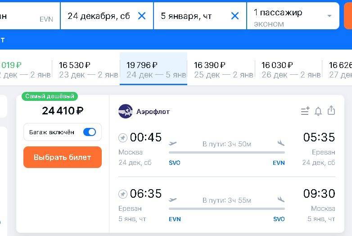352x236 pixels.
Task: Click the Выбрать билет button
Action: [x=63, y=157]
